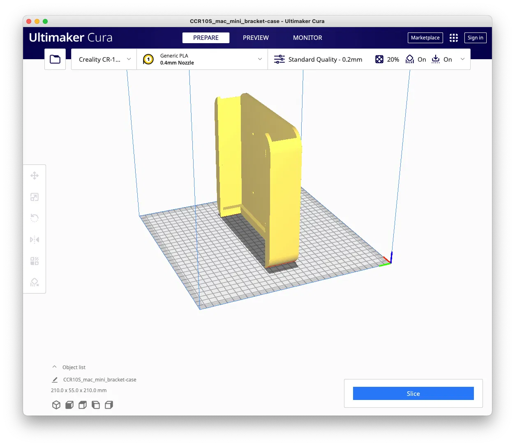Switch to right side view icon
Viewport: 515px width, 446px height.
[x=109, y=405]
